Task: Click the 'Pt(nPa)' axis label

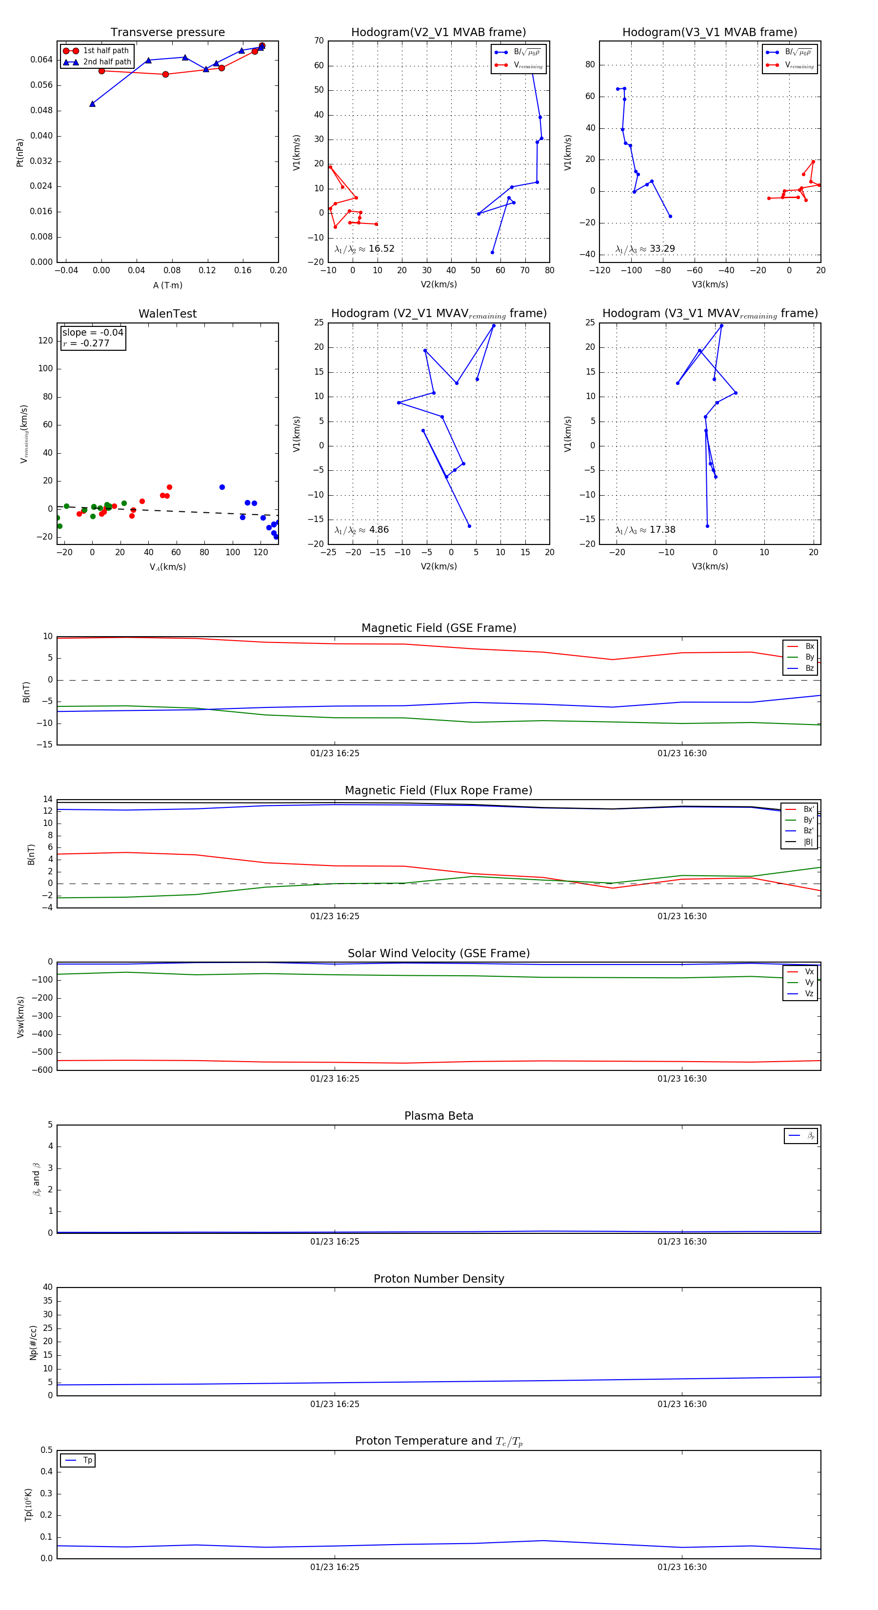Action: pos(20,153)
